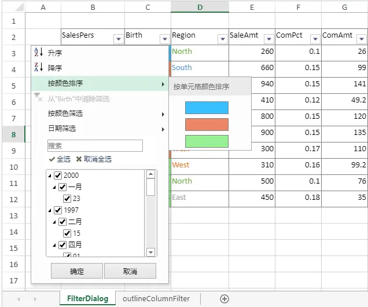The image size is (368, 307).
Task: Open the SalesPers filter dropdown
Action: (119, 39)
